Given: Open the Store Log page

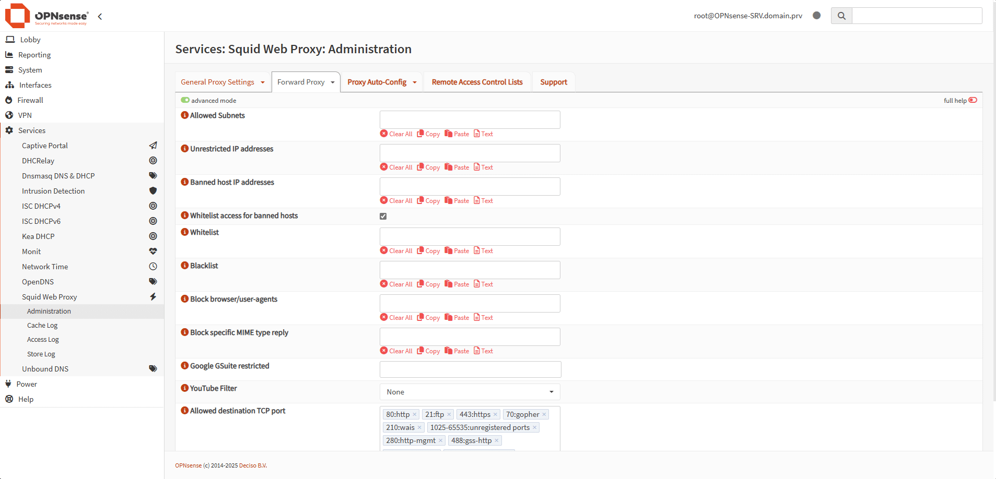Looking at the screenshot, I should tap(41, 354).
